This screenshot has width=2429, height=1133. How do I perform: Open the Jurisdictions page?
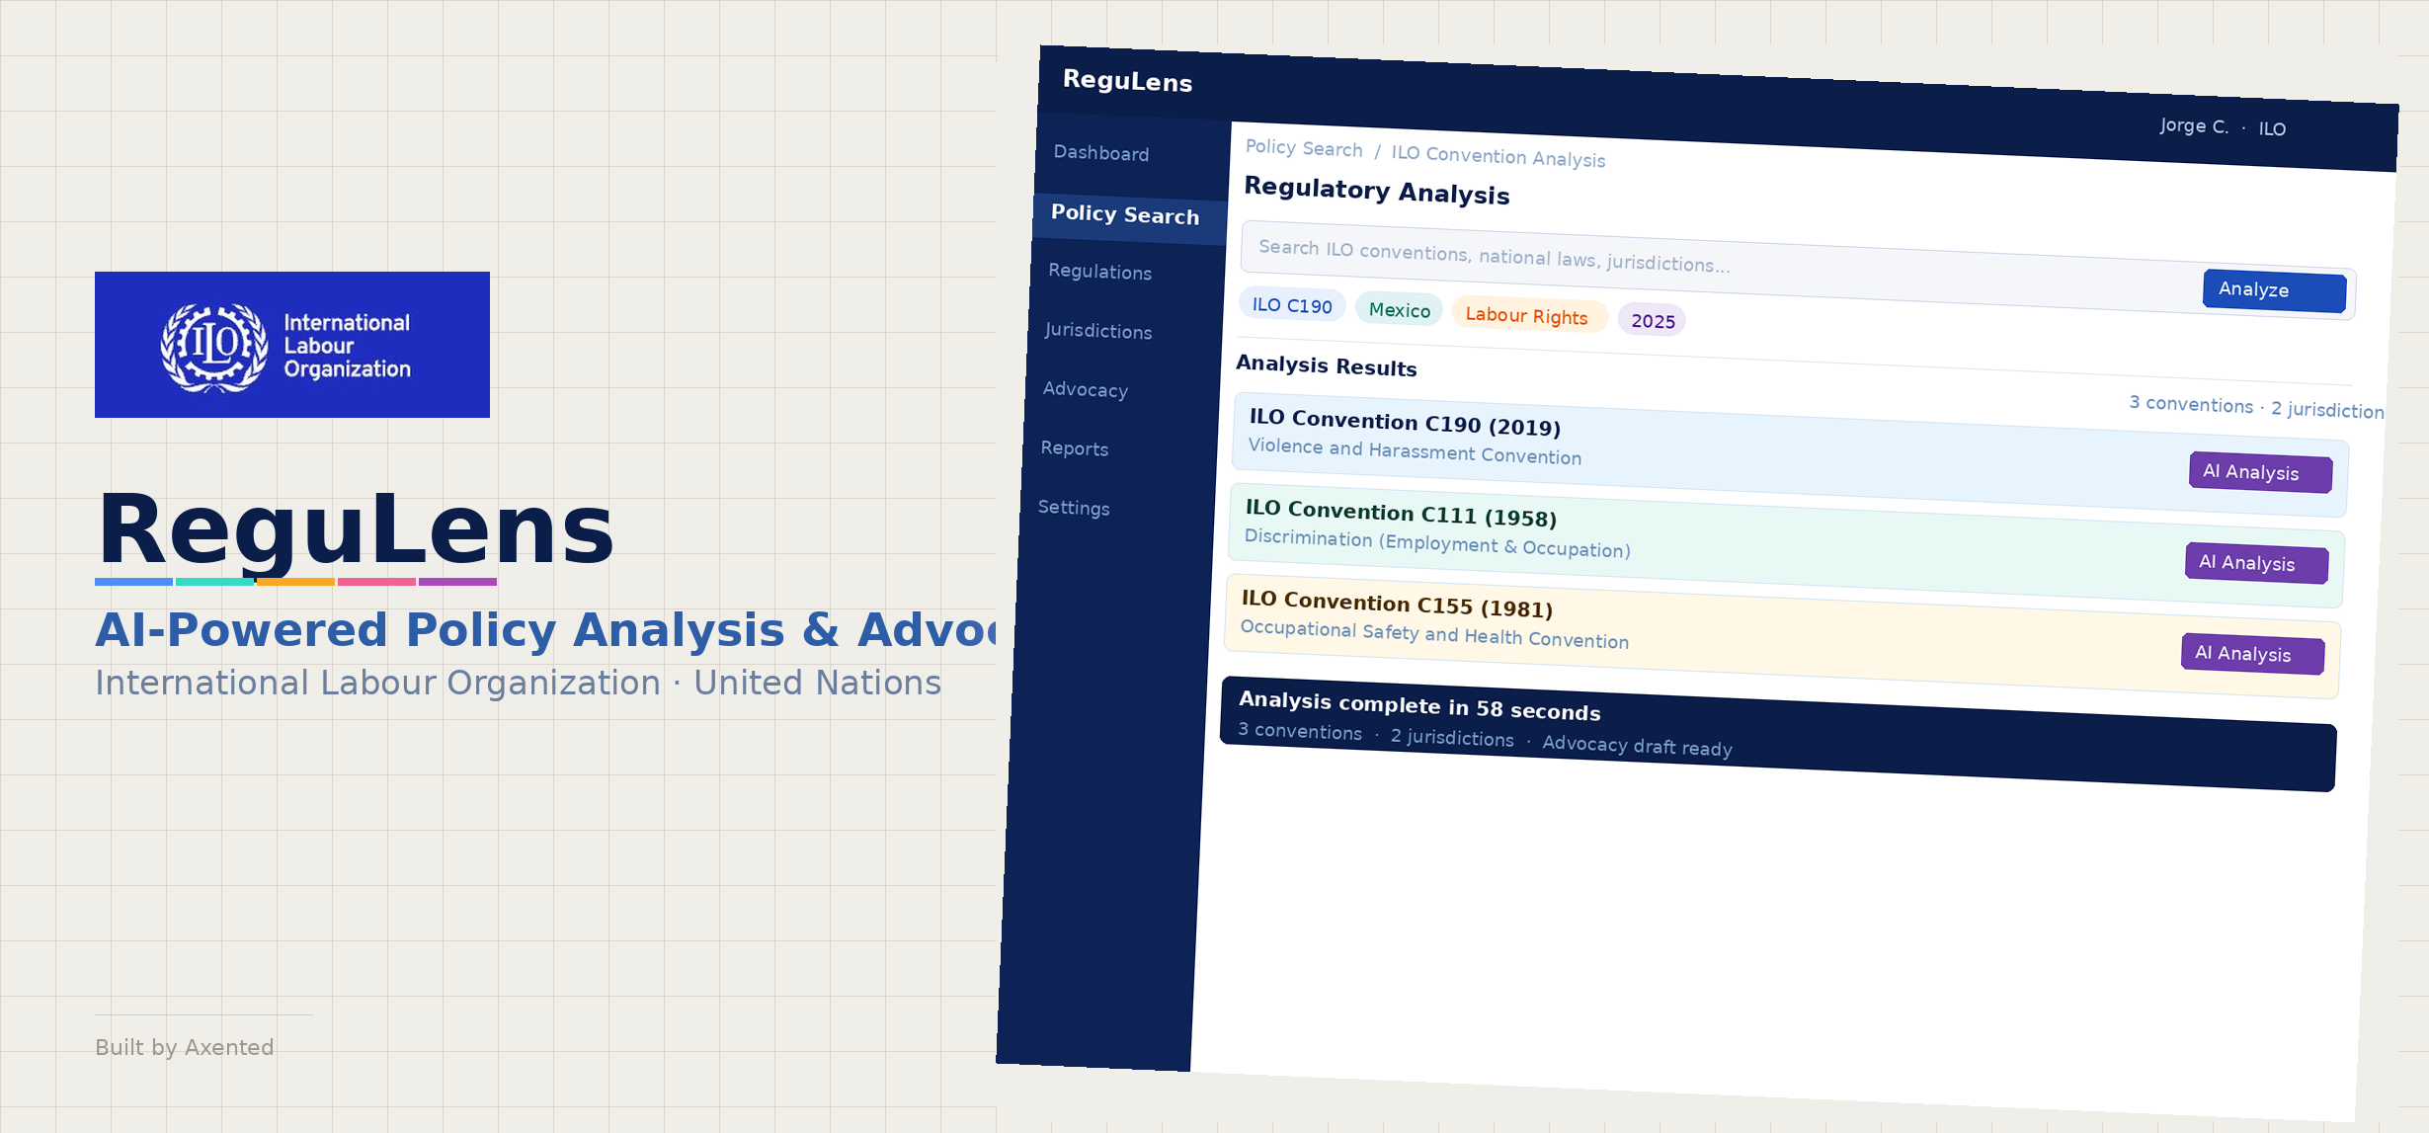click(x=1097, y=331)
